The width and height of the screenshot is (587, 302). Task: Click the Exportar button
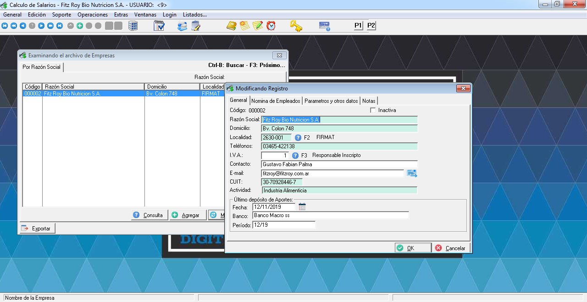[38, 229]
